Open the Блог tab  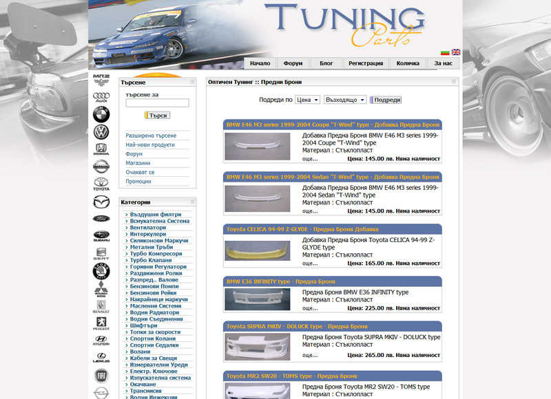(326, 63)
